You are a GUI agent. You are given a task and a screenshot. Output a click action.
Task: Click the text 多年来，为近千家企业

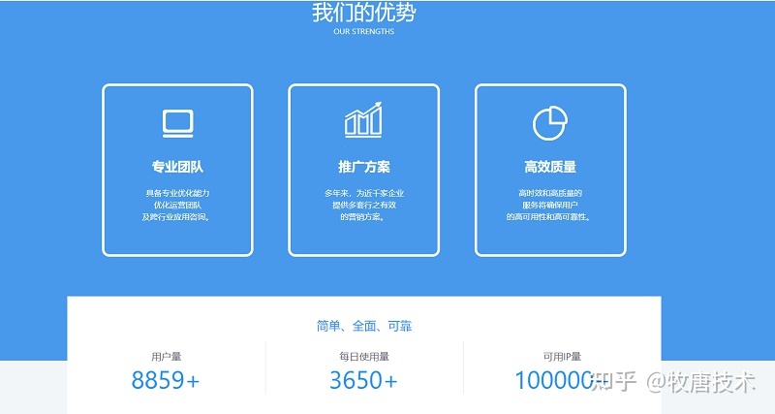364,193
